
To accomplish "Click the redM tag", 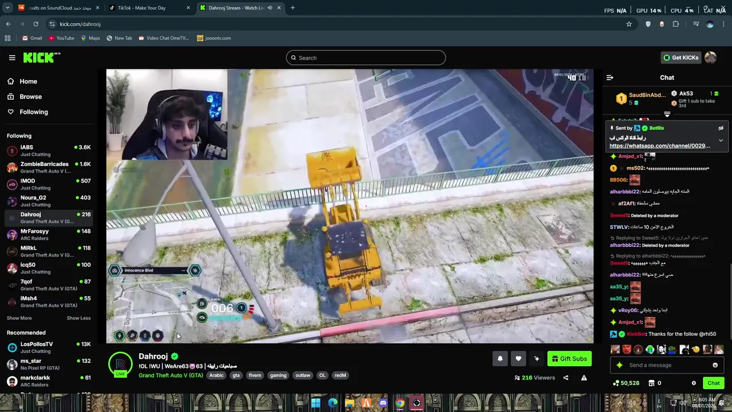I will tap(340, 375).
